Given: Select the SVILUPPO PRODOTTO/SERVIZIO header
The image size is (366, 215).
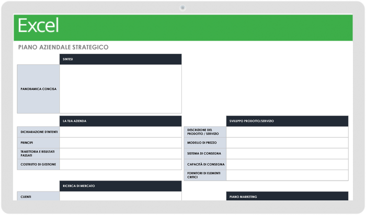Looking at the screenshot, I should click(287, 121).
